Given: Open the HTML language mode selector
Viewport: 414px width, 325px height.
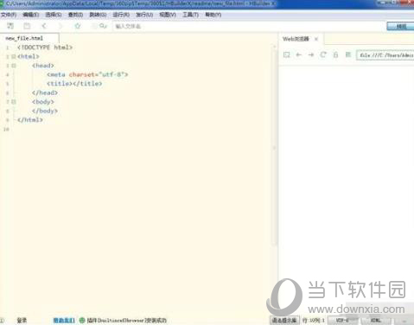Looking at the screenshot, I should [376, 320].
